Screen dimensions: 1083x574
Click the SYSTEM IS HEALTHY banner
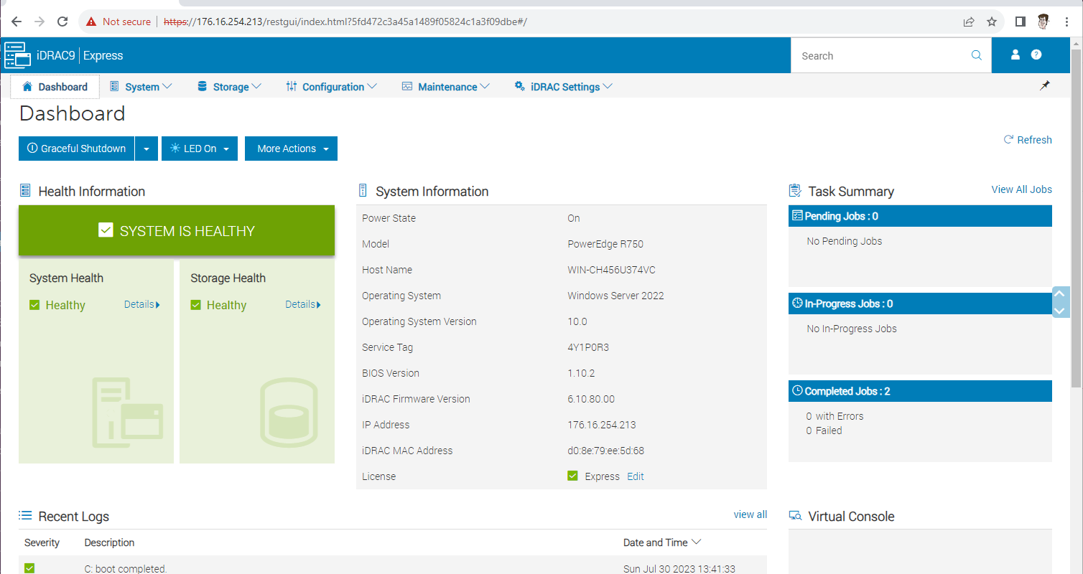pyautogui.click(x=177, y=230)
